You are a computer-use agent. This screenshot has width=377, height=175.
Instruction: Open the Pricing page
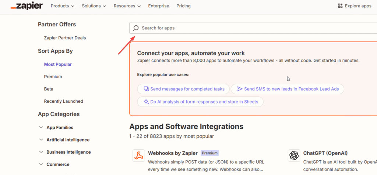[183, 6]
